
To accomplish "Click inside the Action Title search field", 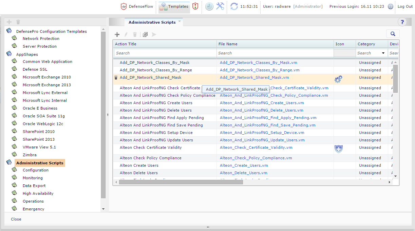I will coord(165,53).
